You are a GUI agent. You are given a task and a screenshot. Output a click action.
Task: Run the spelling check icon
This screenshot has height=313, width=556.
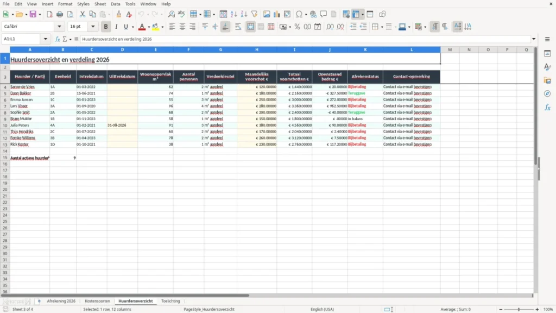point(181,14)
